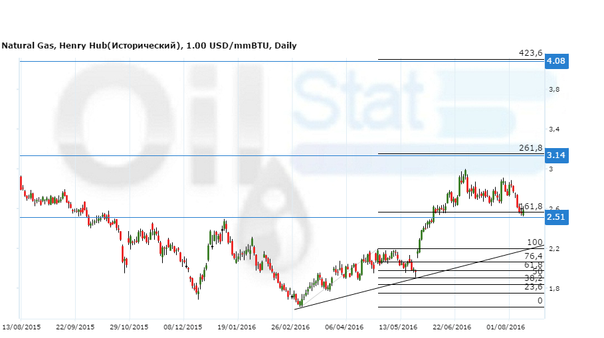The width and height of the screenshot is (604, 338).
Task: Click the 3,8 price axis tick label
Action: coord(554,89)
